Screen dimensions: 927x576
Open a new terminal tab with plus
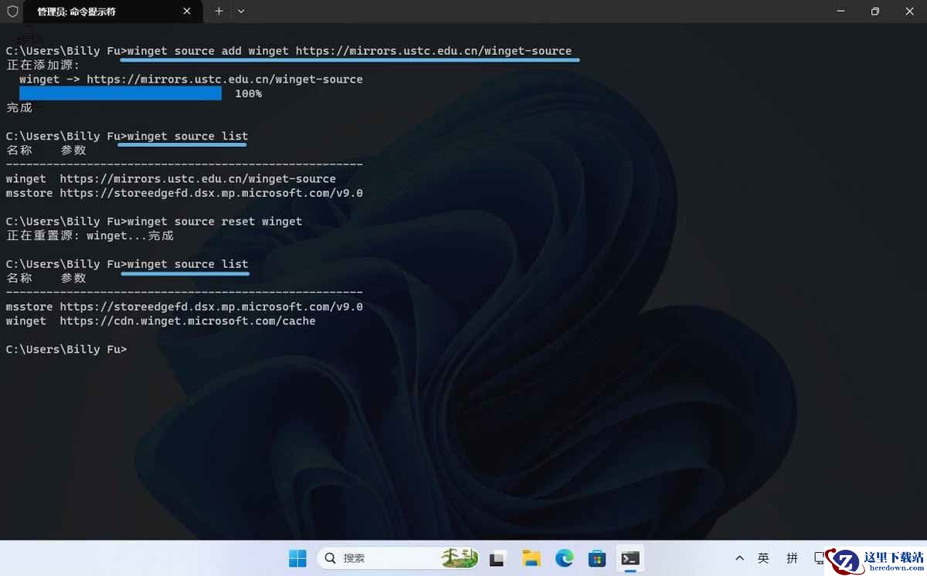219,12
